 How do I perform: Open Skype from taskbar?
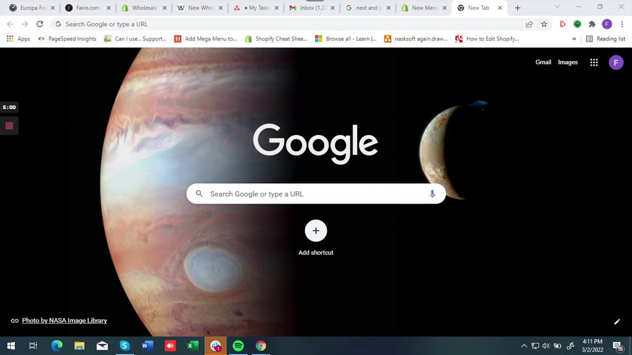click(x=124, y=346)
